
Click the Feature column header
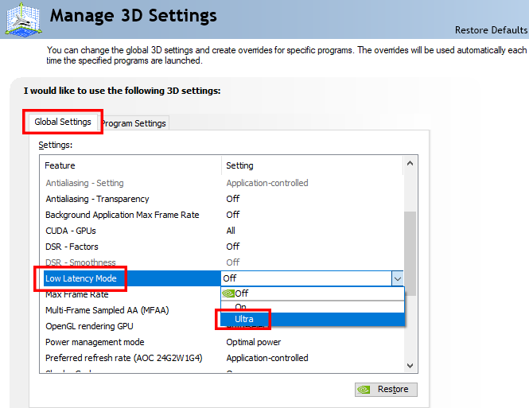[60, 165]
